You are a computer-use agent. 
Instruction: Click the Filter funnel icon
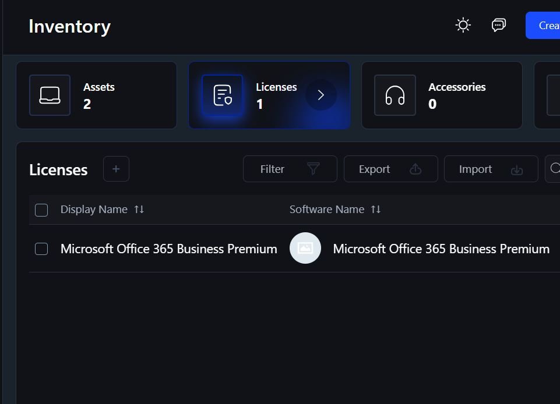[313, 169]
